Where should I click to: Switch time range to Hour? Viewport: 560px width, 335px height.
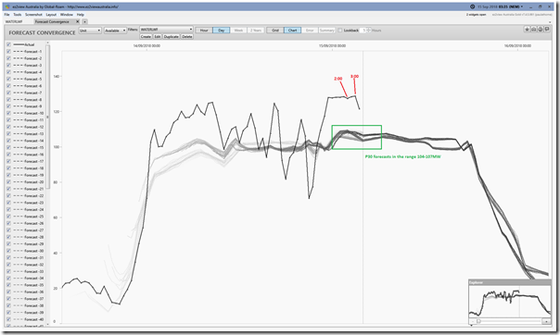(204, 31)
